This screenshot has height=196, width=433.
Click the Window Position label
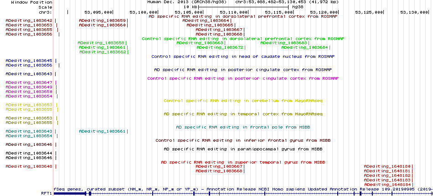point(32,2)
